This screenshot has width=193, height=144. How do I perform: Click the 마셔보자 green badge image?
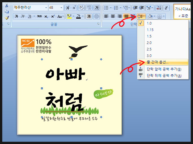point(103,94)
